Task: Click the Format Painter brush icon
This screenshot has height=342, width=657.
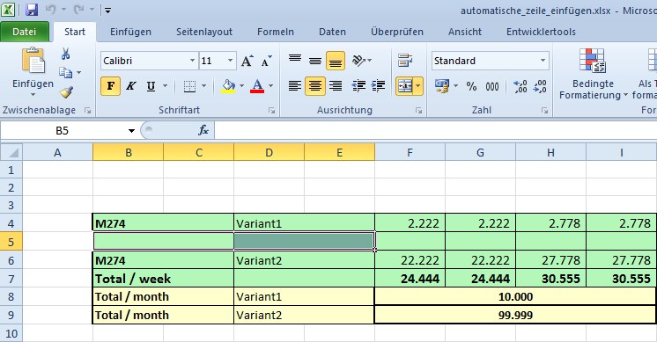Action: point(66,92)
